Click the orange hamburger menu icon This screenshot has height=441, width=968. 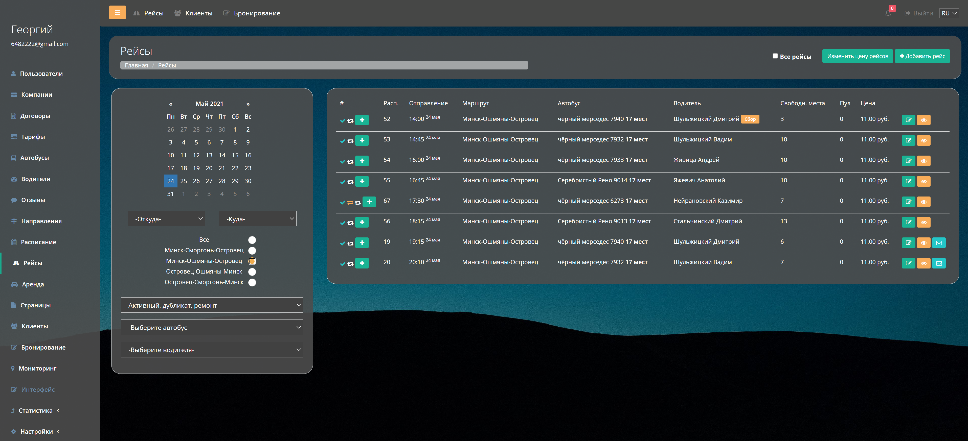[x=117, y=13]
